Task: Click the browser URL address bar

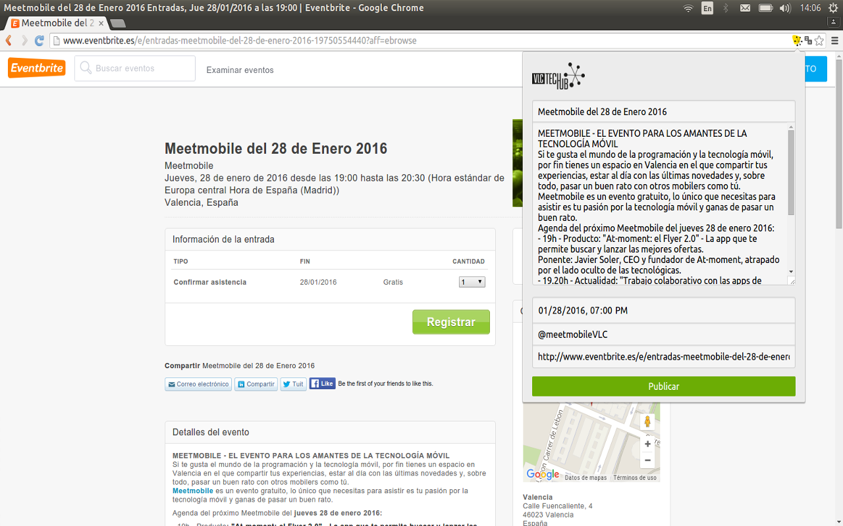Action: [x=421, y=41]
